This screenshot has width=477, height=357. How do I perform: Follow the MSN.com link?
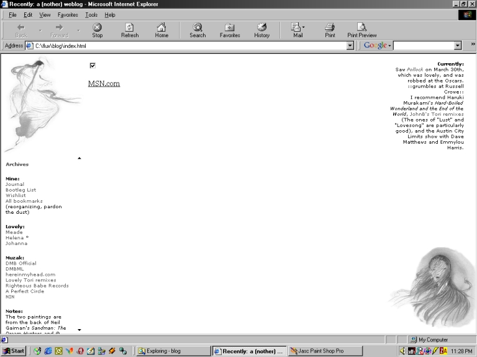(104, 84)
